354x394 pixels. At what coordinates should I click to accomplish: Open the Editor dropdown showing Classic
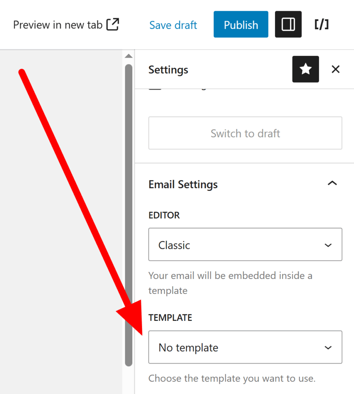pos(245,245)
